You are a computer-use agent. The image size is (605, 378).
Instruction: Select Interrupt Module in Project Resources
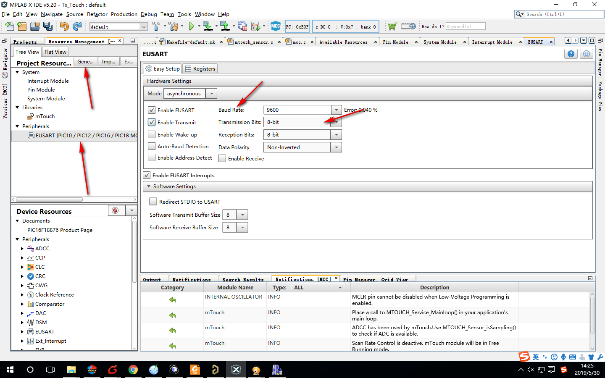click(48, 81)
